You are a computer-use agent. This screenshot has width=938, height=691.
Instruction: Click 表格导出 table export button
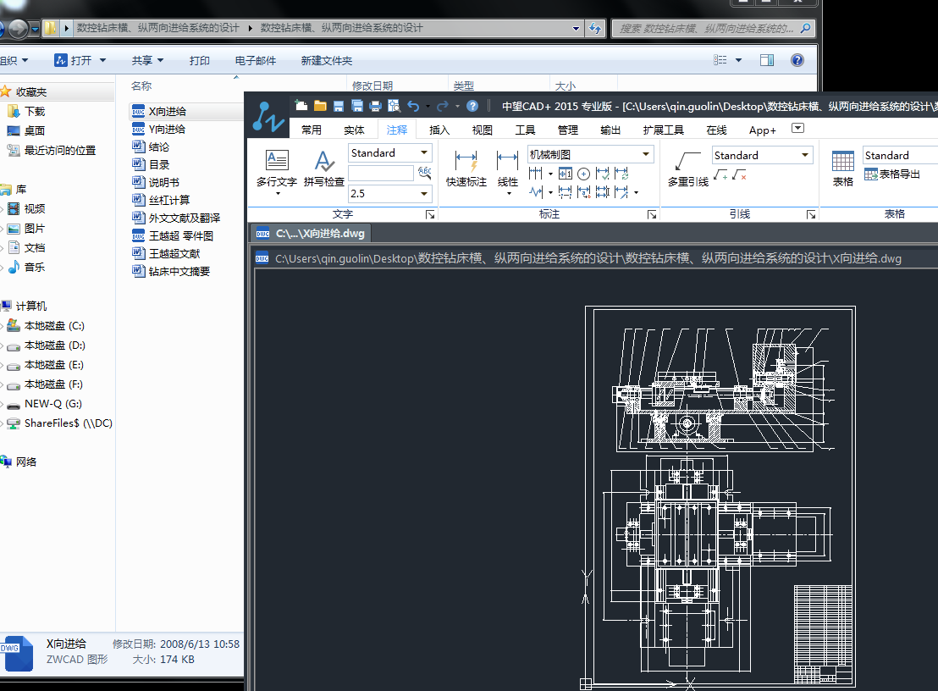(x=891, y=174)
